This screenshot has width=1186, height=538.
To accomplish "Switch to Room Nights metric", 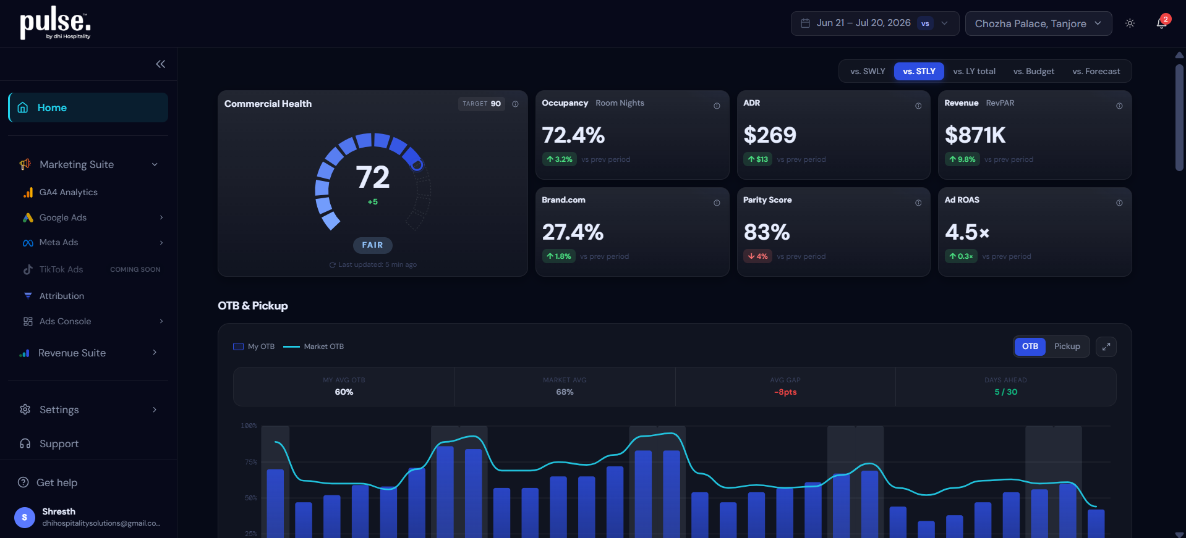I will point(620,103).
